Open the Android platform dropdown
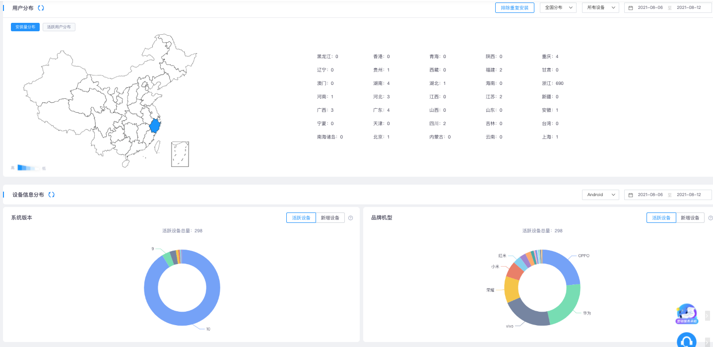The image size is (713, 347). [x=600, y=195]
